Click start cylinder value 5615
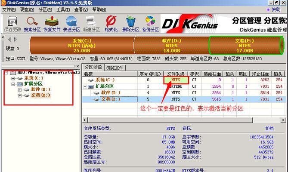The width and height of the screenshot is (288, 172). [217, 99]
